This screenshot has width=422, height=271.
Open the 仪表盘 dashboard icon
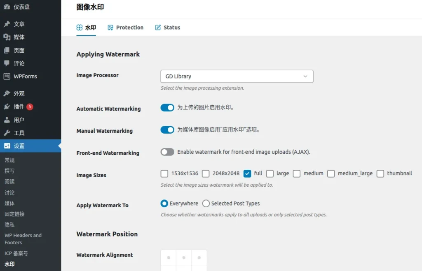(7, 7)
